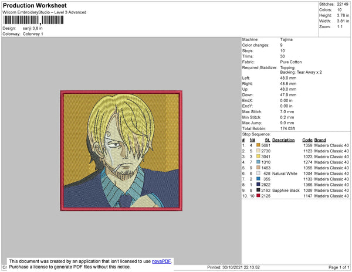Click the Left value '48.0 mm'
Viewport: 352px width, 272px height.
coord(288,78)
